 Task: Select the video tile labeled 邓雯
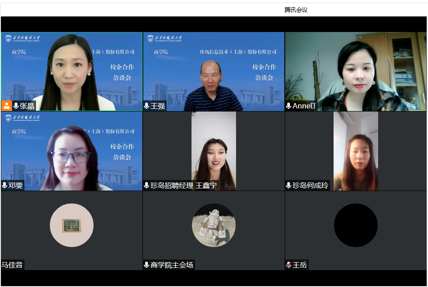72,151
